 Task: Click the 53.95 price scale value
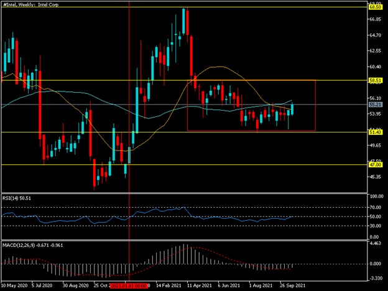point(376,114)
